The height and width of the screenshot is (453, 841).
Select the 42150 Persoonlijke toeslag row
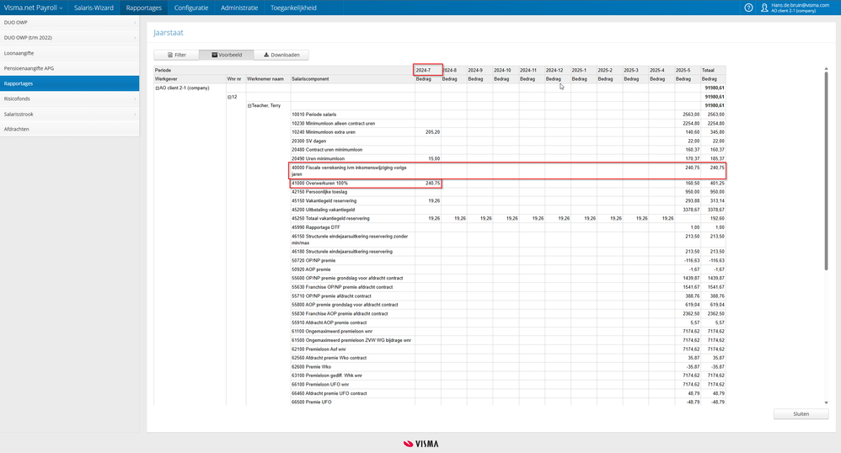tap(508, 192)
